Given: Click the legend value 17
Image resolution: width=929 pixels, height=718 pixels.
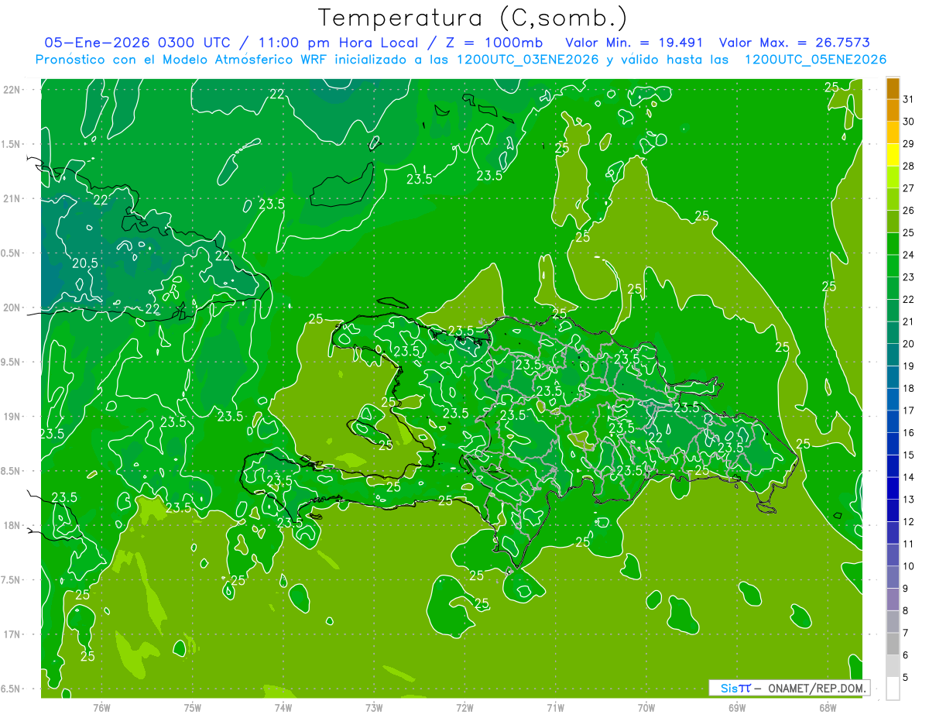Looking at the screenshot, I should (909, 411).
